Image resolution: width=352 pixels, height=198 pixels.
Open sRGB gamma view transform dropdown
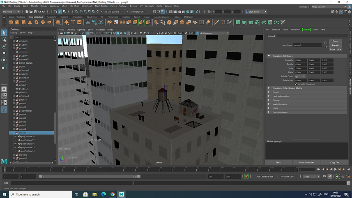tap(214, 33)
